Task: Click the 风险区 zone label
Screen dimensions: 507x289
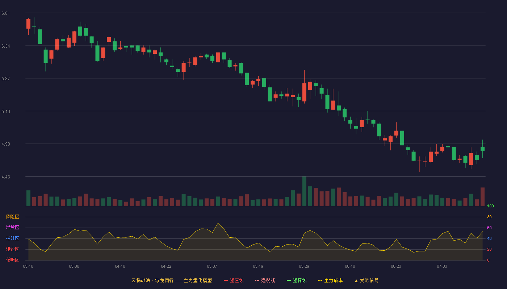Action: tap(12, 217)
